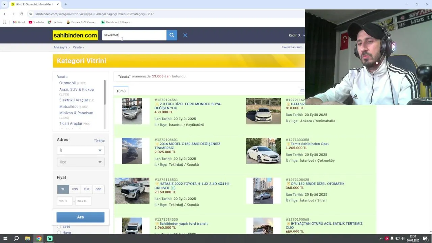Click the Vasıta category heading
The height and width of the screenshot is (243, 432).
(62, 77)
